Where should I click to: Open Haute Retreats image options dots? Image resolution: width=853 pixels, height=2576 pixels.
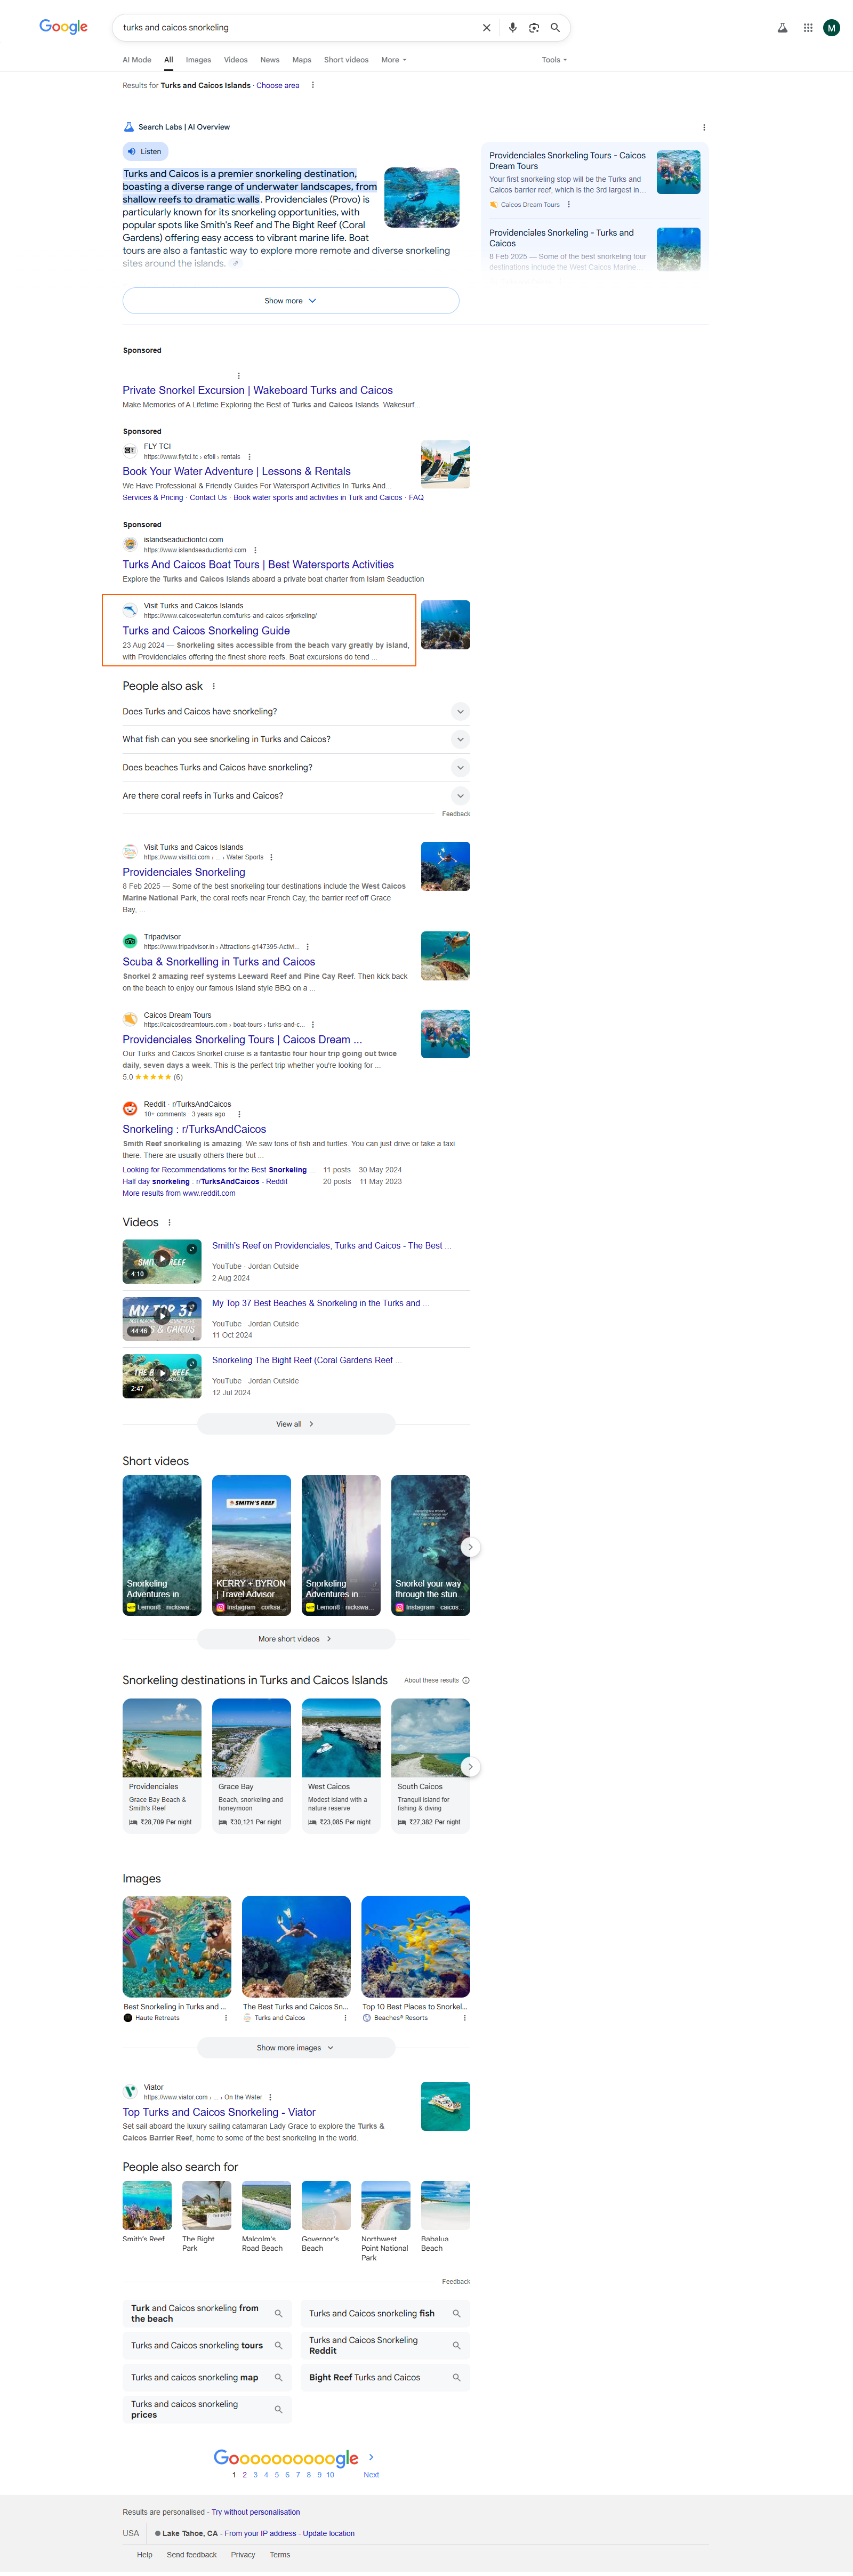226,2018
